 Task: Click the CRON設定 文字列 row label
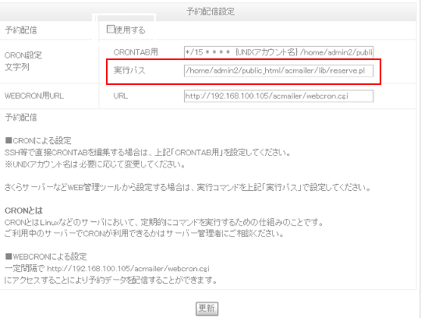click(23, 62)
